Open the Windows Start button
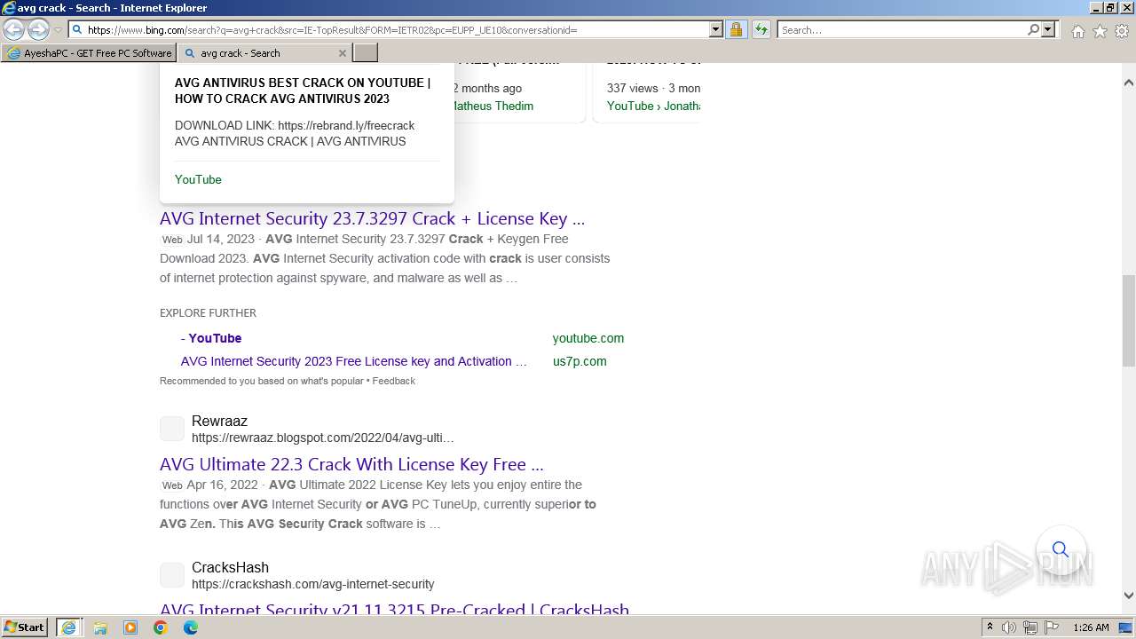The image size is (1136, 639). tap(25, 627)
